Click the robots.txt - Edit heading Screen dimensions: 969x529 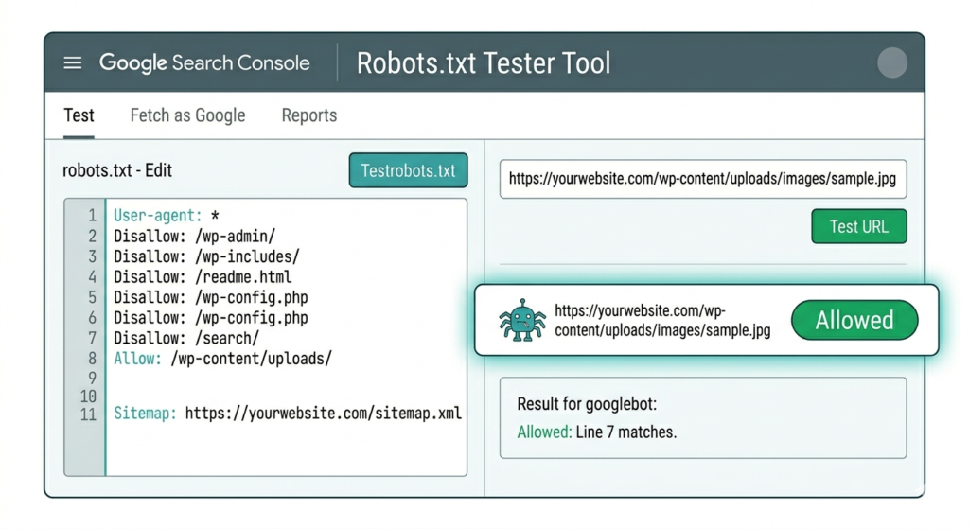tap(117, 170)
